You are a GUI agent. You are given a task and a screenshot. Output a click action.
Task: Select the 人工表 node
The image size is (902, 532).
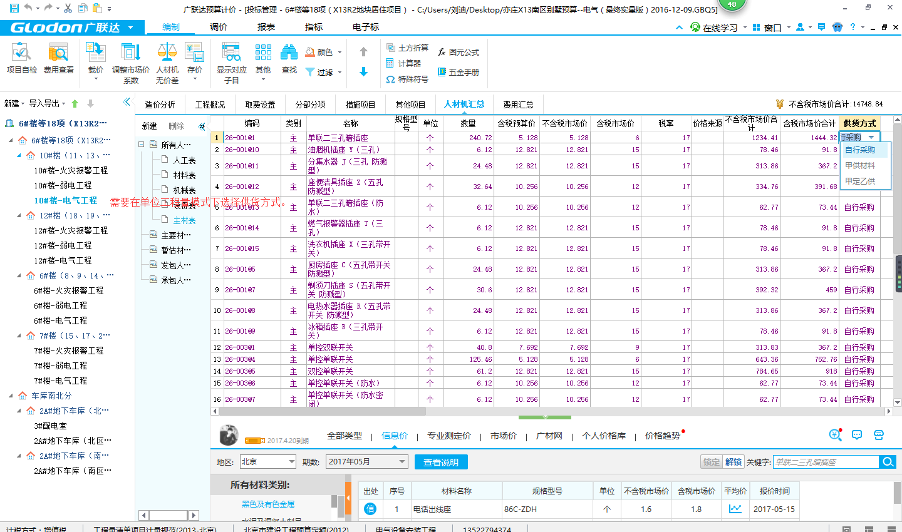[184, 160]
